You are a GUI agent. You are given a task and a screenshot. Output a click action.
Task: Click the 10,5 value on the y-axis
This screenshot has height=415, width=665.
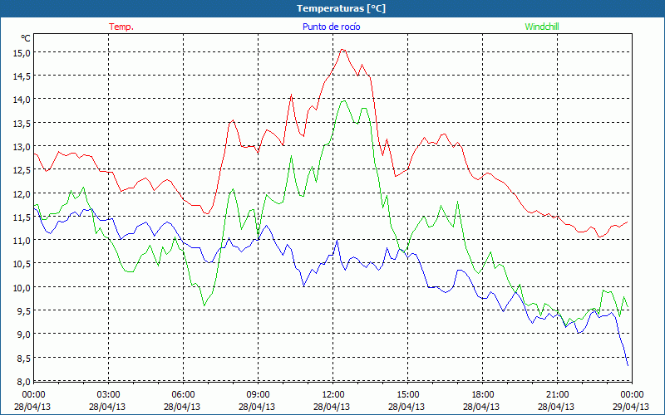coord(22,264)
